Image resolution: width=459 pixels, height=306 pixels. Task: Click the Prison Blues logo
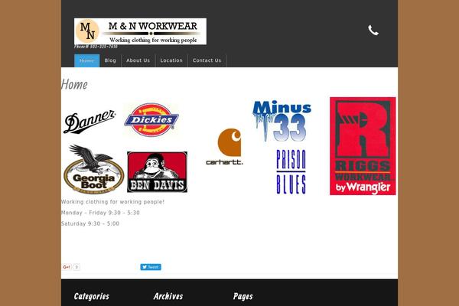[x=291, y=171]
